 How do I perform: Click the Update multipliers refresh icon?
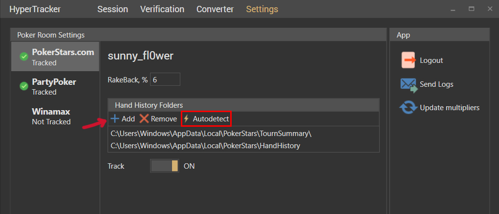(408, 108)
